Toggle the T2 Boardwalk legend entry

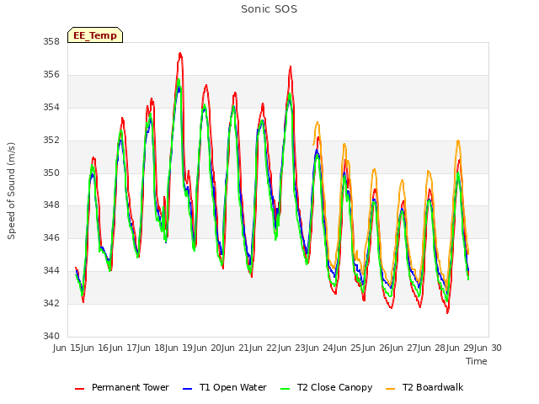click(424, 387)
